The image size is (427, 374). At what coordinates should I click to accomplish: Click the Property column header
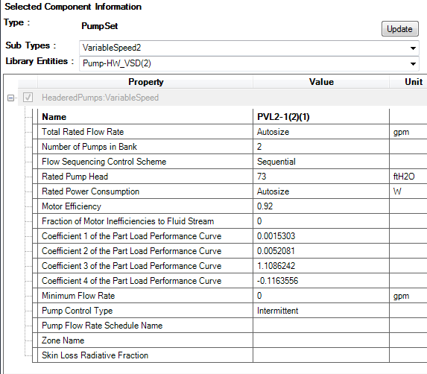(145, 82)
